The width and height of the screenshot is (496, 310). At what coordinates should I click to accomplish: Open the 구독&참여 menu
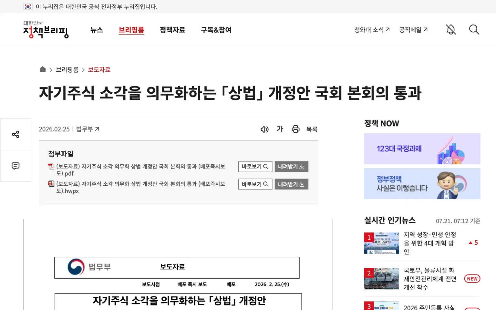click(x=216, y=30)
